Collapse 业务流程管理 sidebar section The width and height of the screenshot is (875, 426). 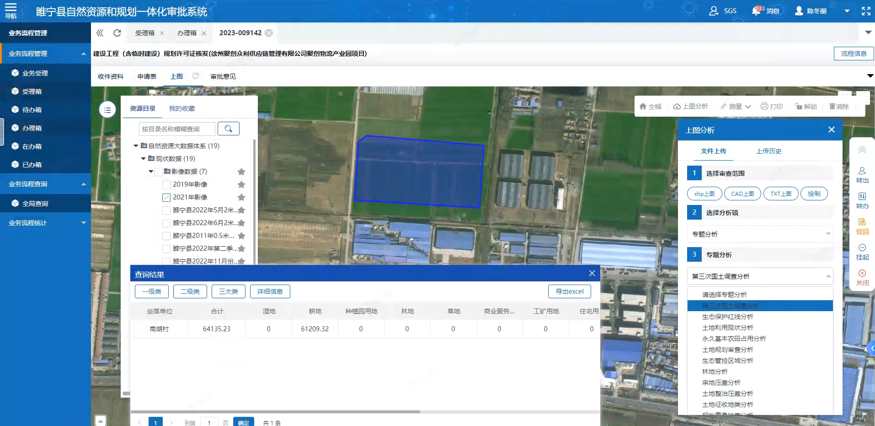(84, 54)
